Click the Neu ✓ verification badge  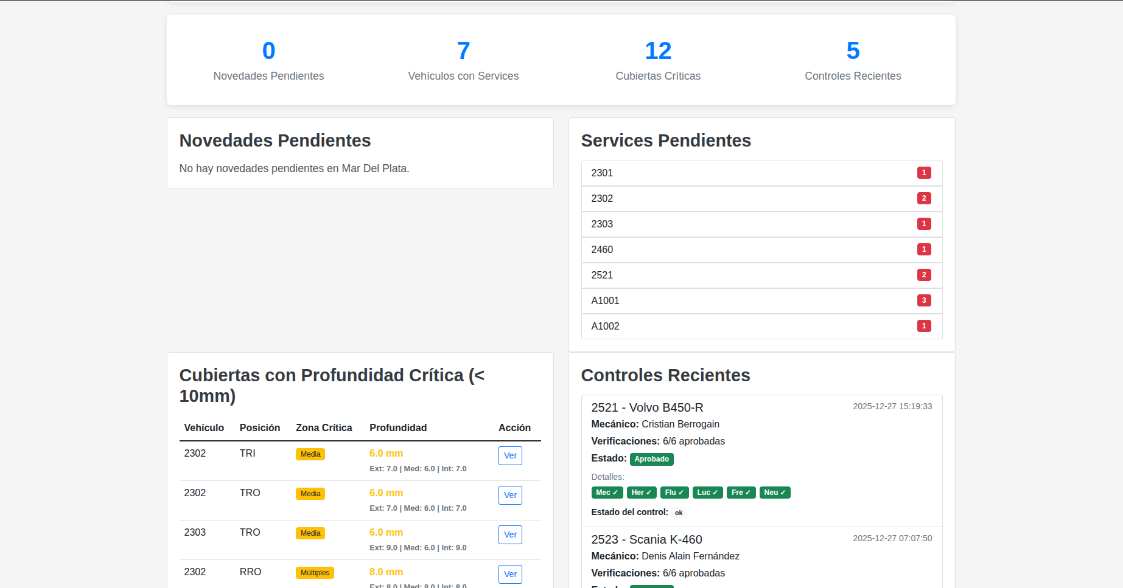[x=775, y=493]
